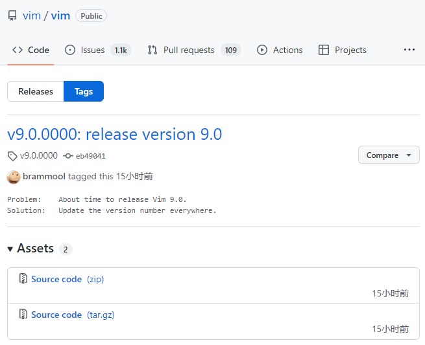
Task: Click the Issues 1.1k counter
Action: click(x=121, y=50)
